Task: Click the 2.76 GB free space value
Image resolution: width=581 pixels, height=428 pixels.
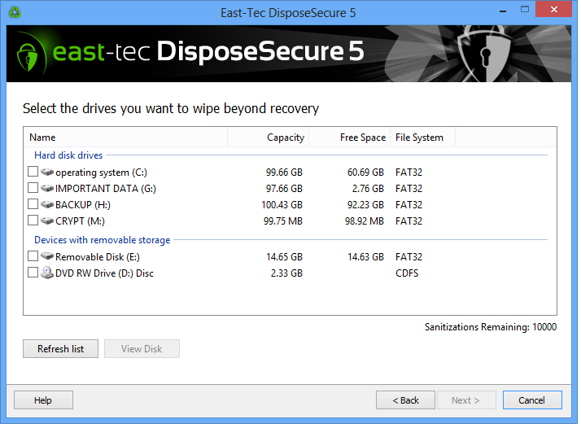Action: coord(368,189)
